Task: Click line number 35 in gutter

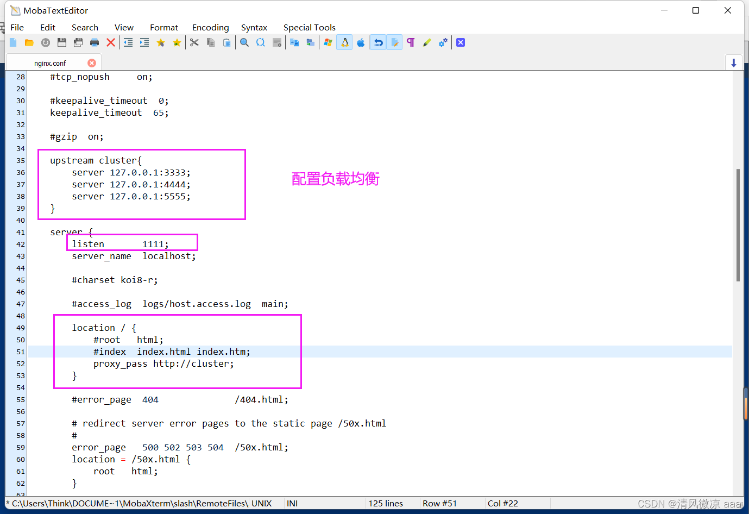Action: tap(21, 160)
